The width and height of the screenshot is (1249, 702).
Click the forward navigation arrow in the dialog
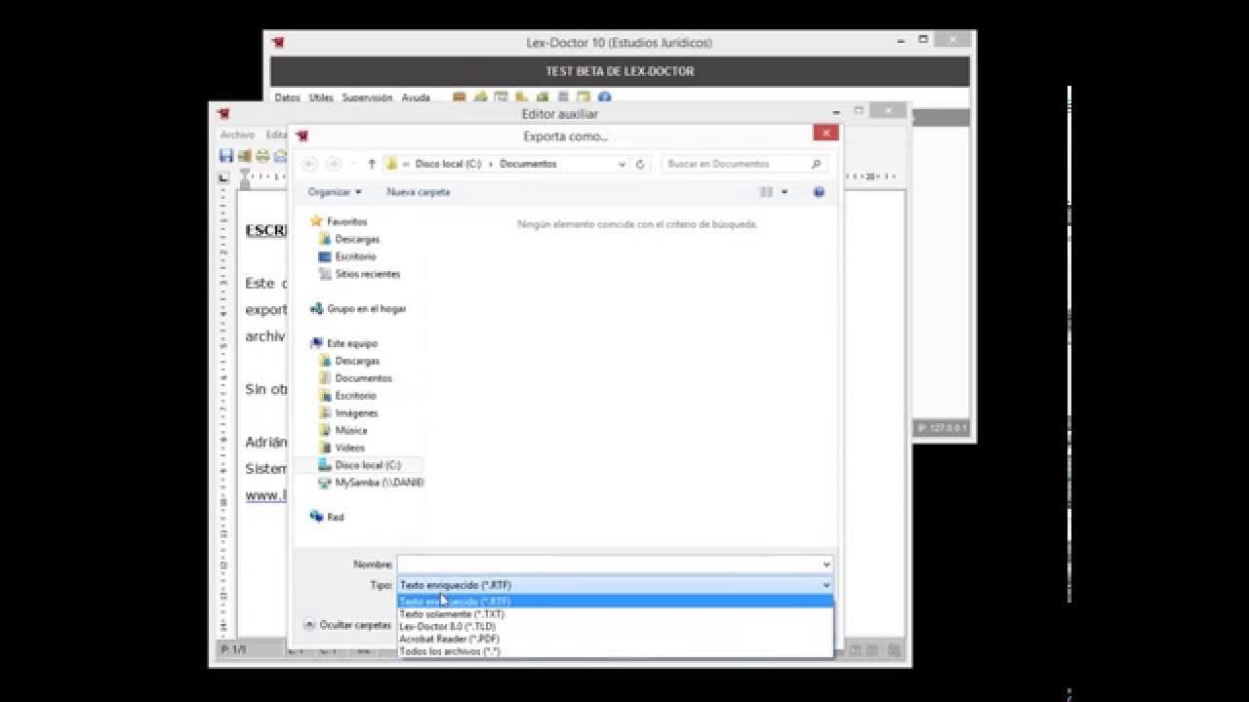point(334,164)
